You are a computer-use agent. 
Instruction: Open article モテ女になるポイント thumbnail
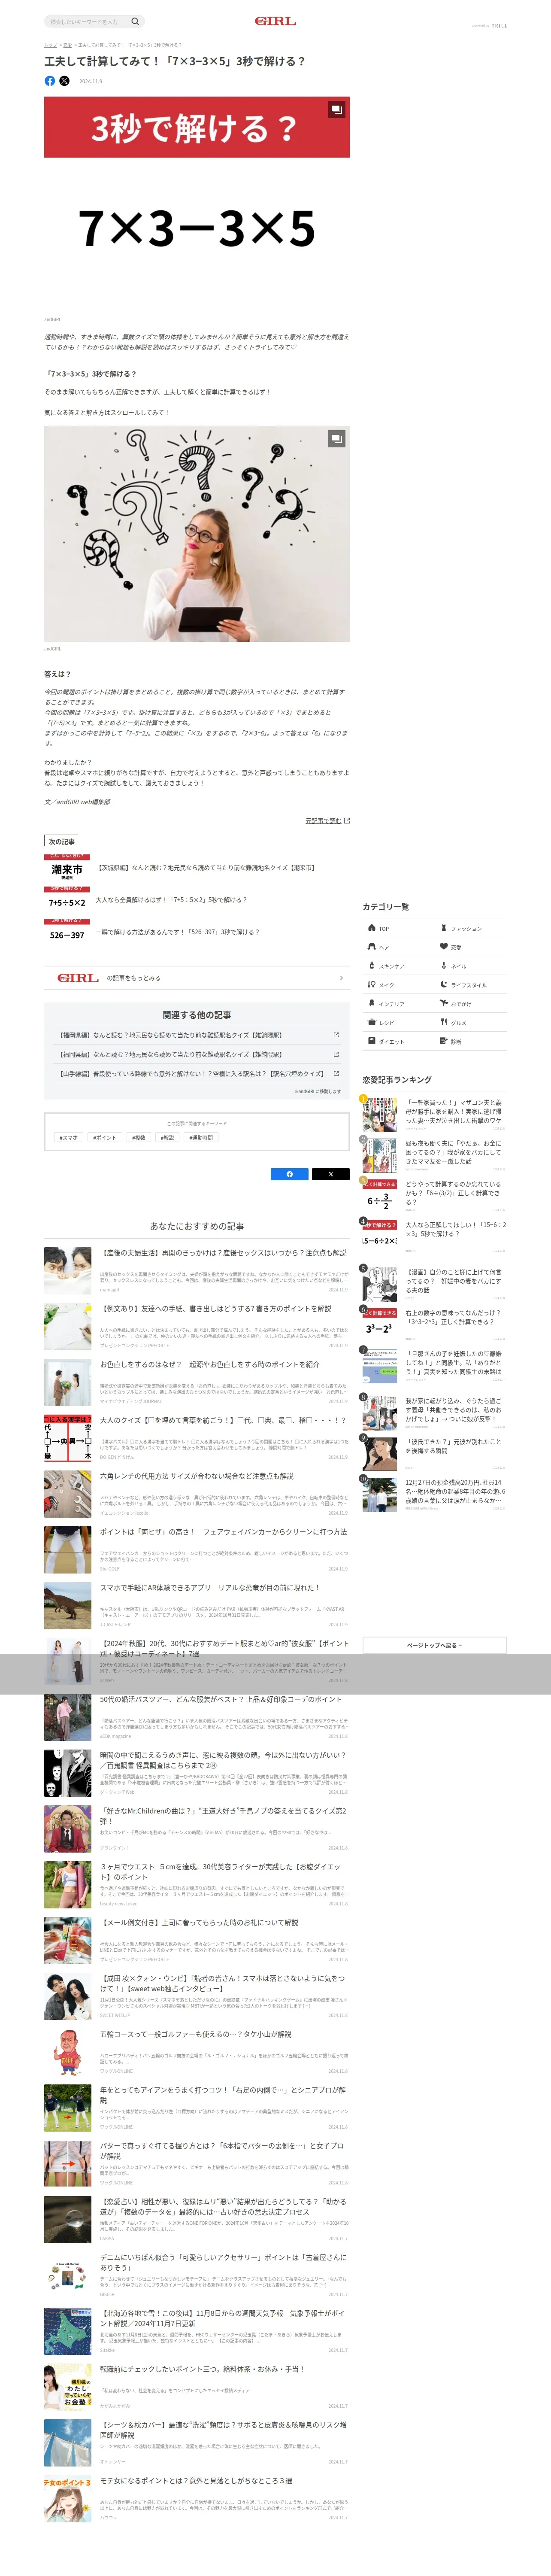[x=68, y=2500]
